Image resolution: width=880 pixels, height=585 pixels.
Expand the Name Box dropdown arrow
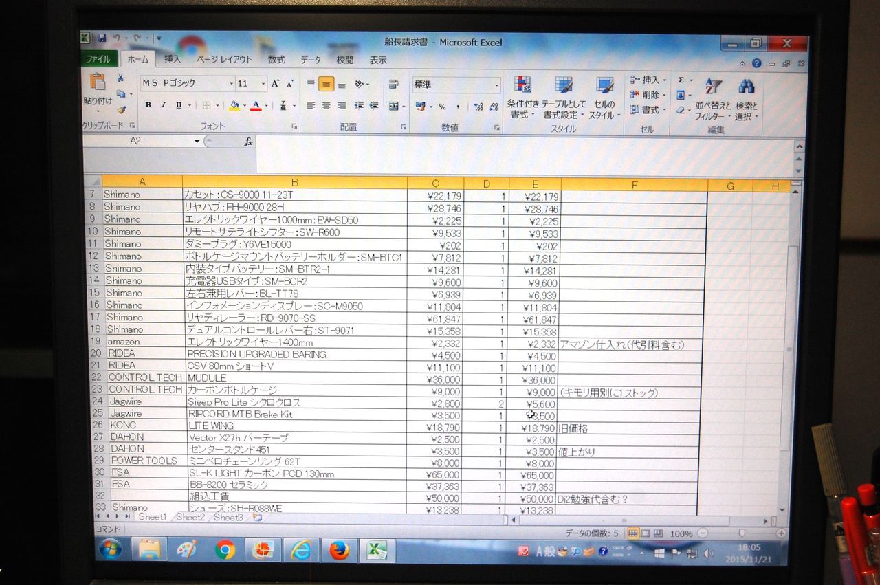[x=197, y=141]
